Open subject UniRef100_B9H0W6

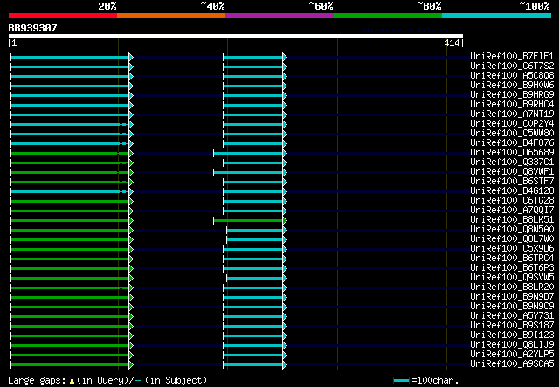[513, 86]
